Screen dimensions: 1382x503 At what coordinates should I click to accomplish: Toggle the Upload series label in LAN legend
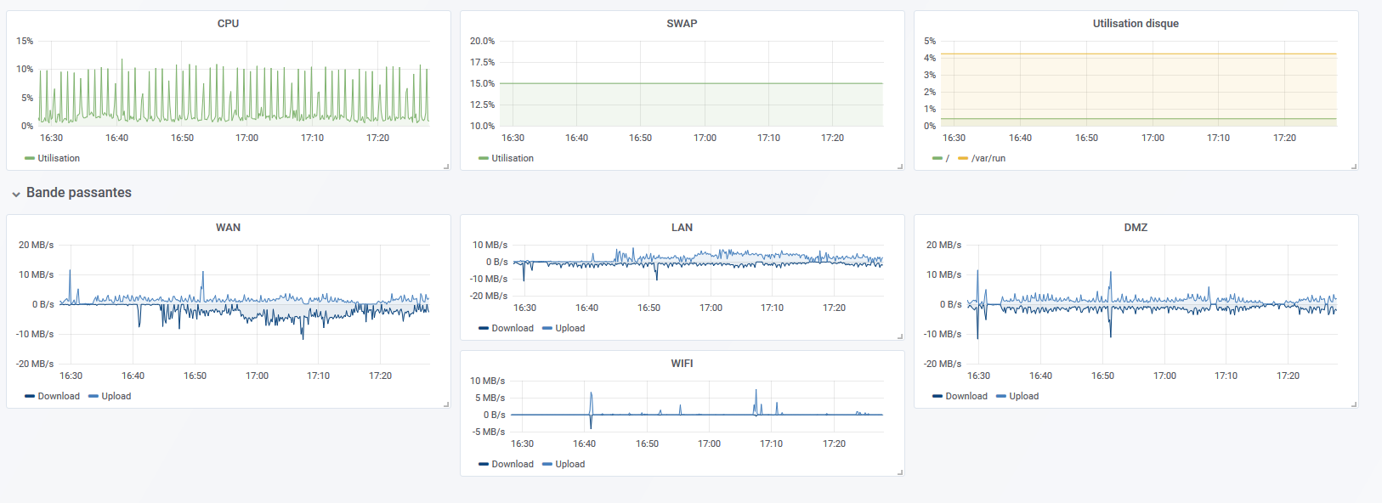570,328
